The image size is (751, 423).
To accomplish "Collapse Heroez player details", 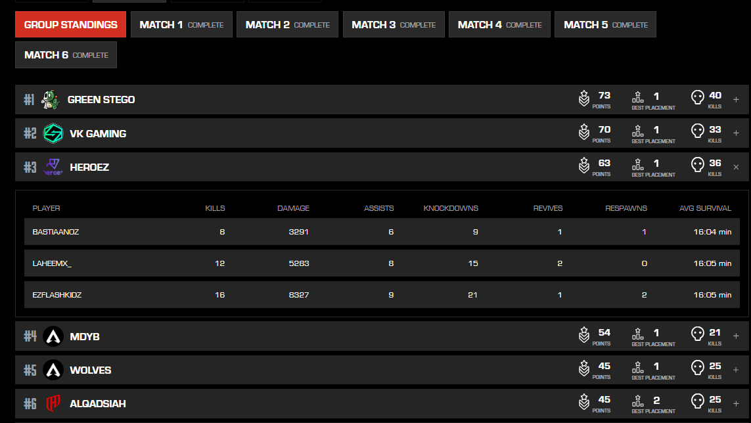I will click(736, 167).
